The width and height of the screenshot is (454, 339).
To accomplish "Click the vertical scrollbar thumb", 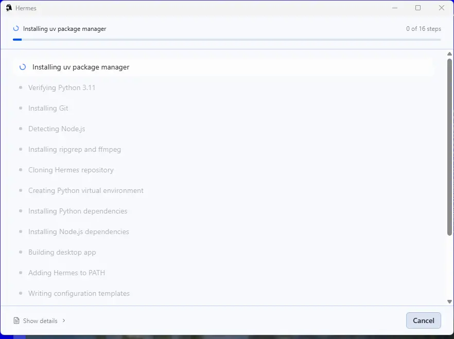I will [x=449, y=147].
